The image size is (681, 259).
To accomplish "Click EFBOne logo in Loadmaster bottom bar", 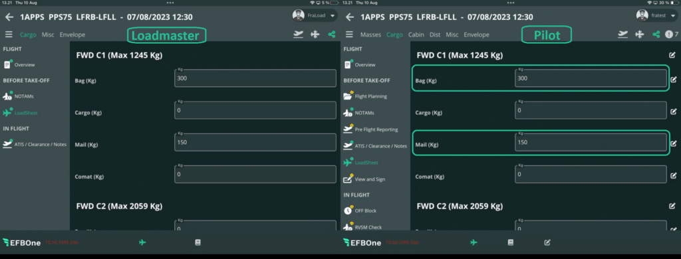I will pyautogui.click(x=22, y=242).
